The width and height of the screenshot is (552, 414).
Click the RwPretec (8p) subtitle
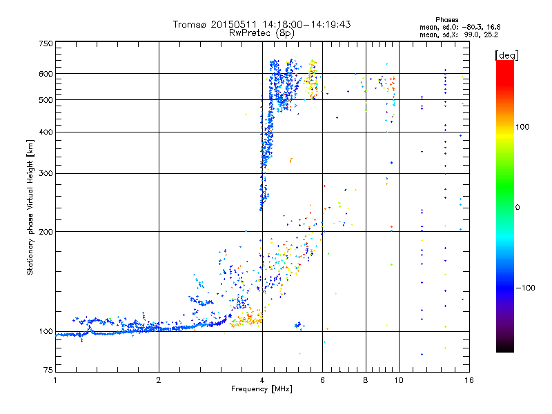262,32
